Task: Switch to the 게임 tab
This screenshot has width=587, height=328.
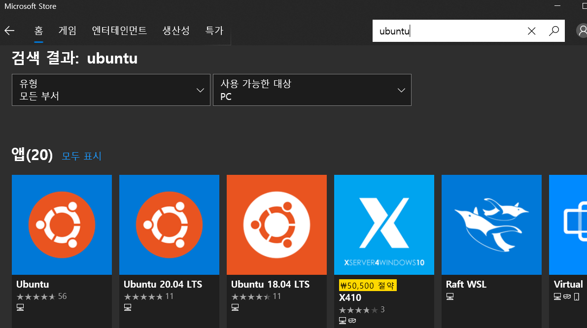Action: 68,31
